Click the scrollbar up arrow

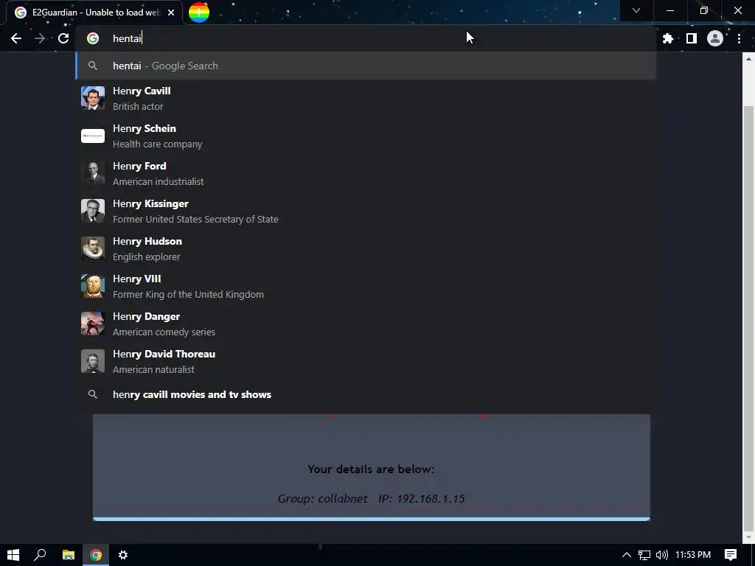748,59
